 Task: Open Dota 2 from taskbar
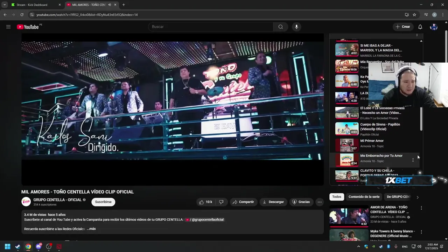[x=59, y=246]
